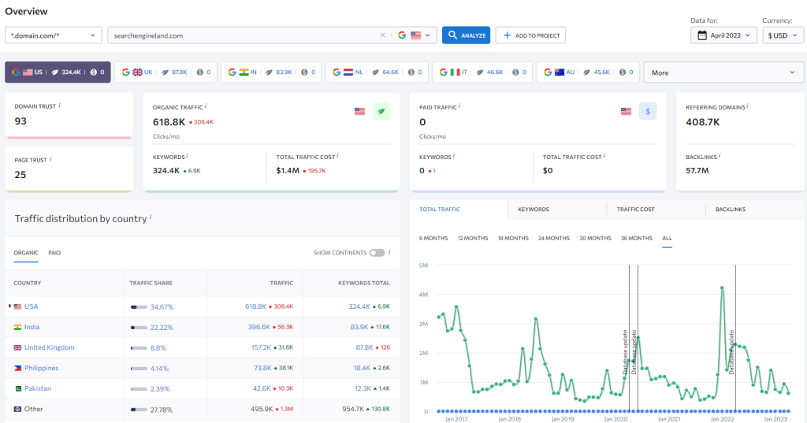Switch to the Traffic Cost chart tab
The height and width of the screenshot is (423, 807).
click(635, 210)
